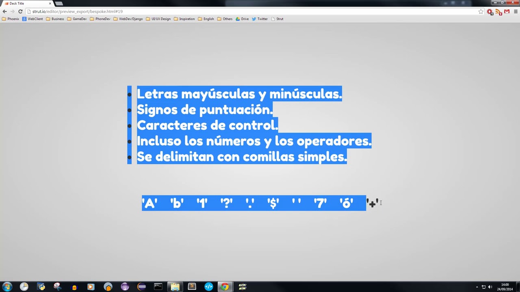This screenshot has height=292, width=520.
Task: Open the blue code brackets taskbar app
Action: point(208,287)
